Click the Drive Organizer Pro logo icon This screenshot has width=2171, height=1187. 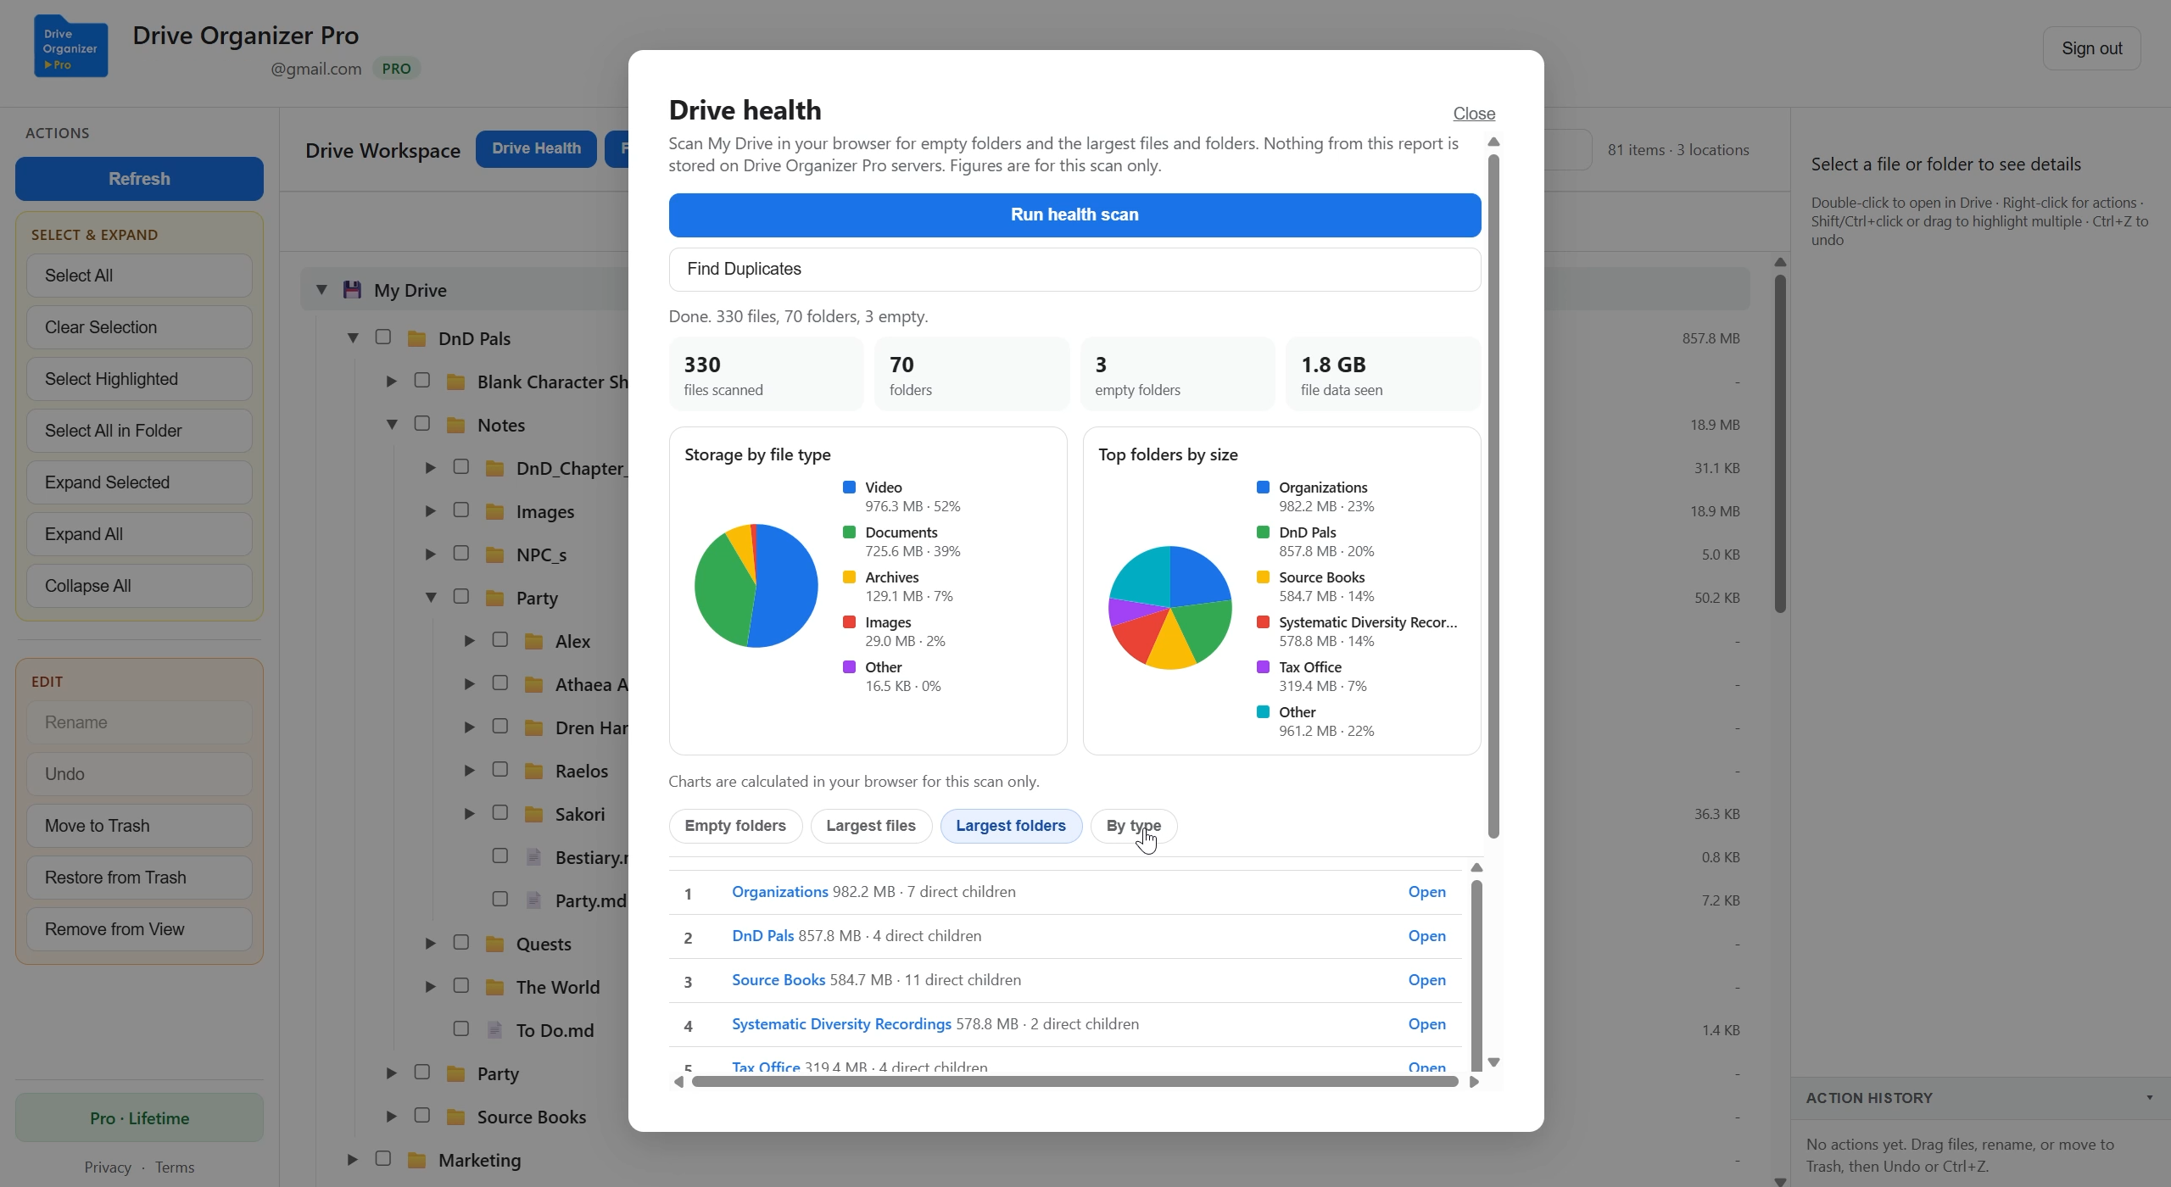click(70, 47)
